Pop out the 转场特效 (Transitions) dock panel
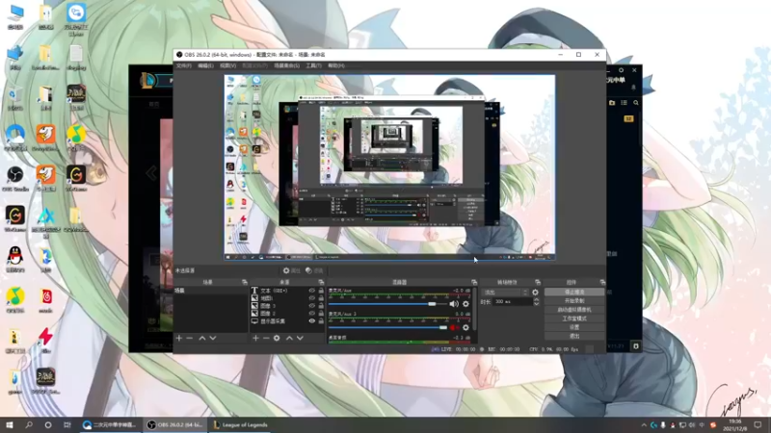This screenshot has height=433, width=771. pos(538,282)
